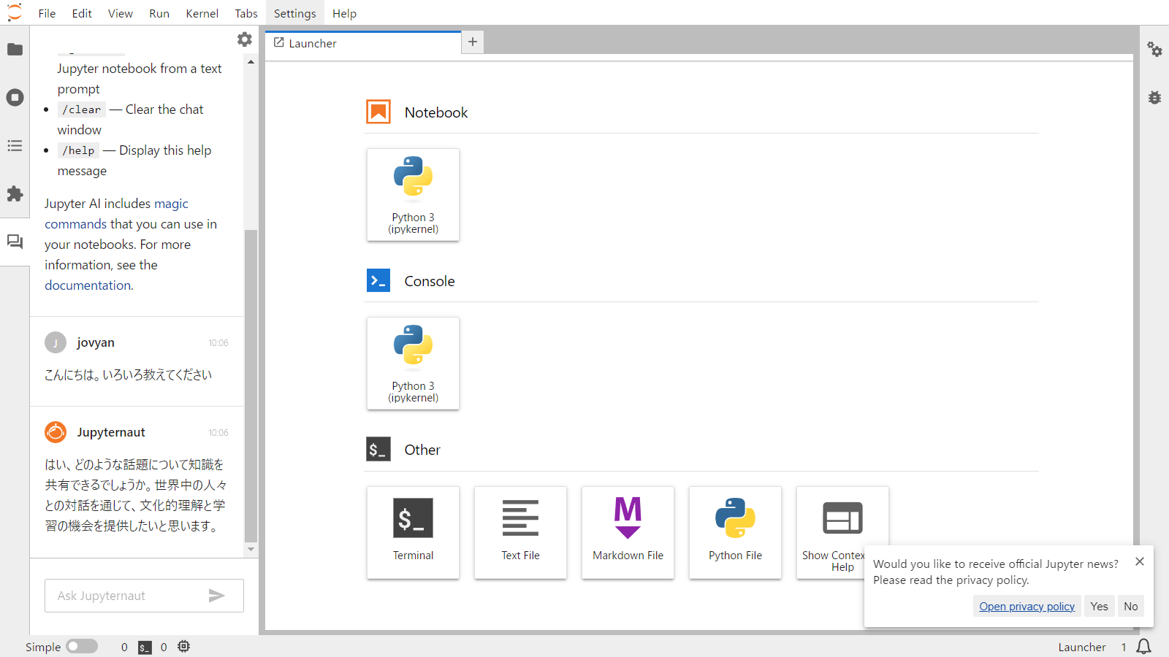This screenshot has width=1169, height=657.
Task: Launch Python 3 ipykernel notebook
Action: pyautogui.click(x=413, y=195)
